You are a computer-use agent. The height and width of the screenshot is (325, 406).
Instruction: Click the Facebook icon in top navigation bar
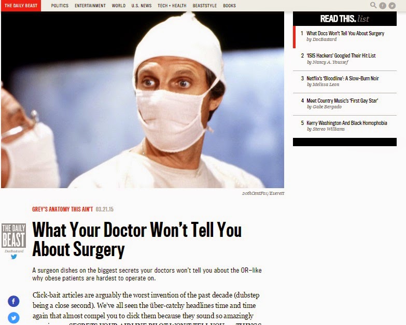383,5
